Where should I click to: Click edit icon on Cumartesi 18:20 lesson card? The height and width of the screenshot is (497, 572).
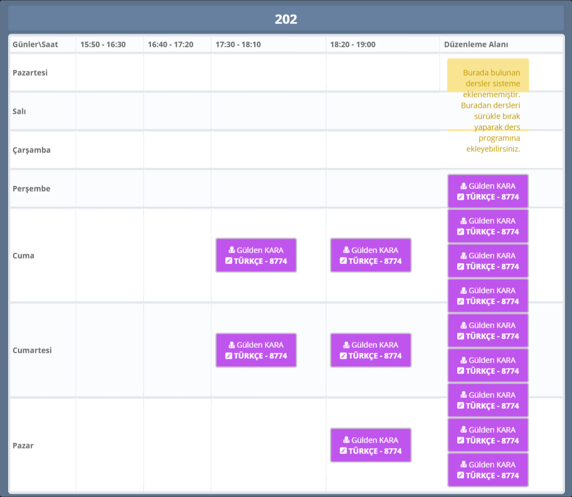[x=343, y=355]
